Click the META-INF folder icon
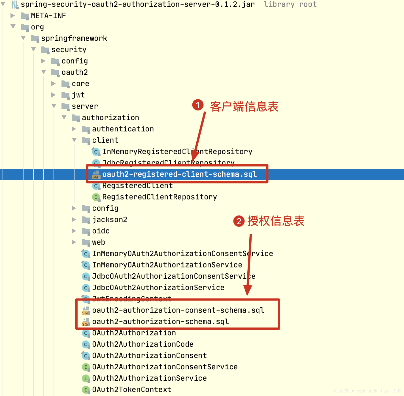The height and width of the screenshot is (396, 404). (x=25, y=16)
